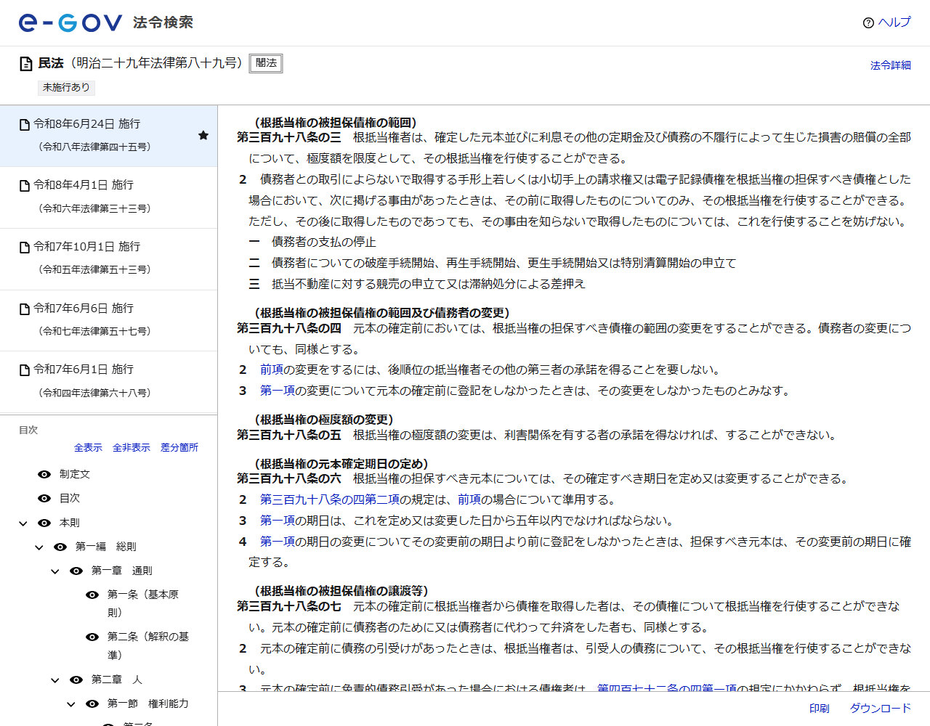
Task: Click the e-Gov logo
Action: pos(70,23)
